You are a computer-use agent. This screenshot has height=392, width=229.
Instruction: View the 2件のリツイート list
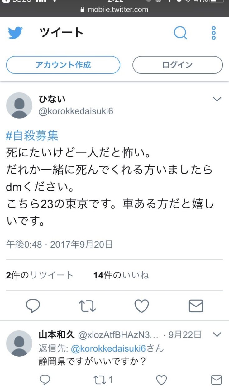tap(40, 275)
